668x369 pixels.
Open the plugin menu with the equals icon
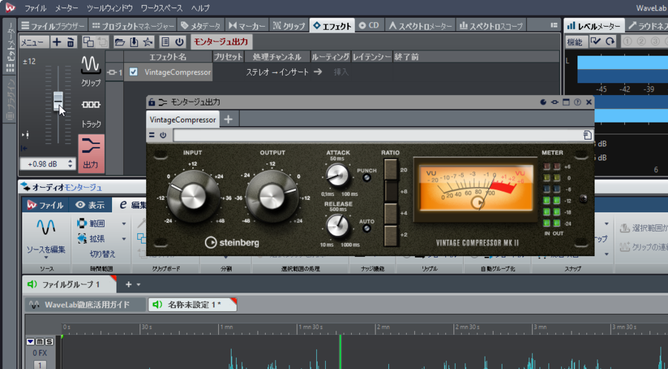click(x=151, y=135)
